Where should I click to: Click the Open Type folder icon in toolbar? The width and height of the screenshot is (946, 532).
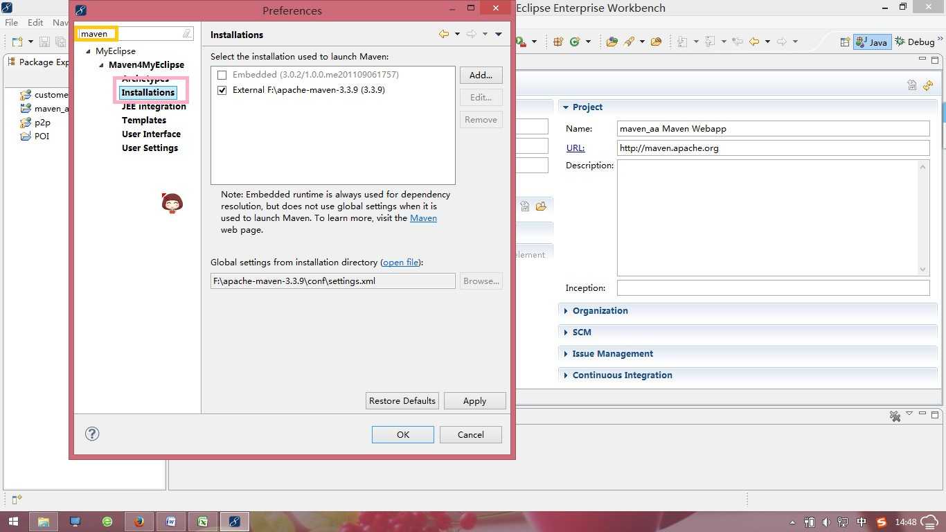tap(612, 42)
